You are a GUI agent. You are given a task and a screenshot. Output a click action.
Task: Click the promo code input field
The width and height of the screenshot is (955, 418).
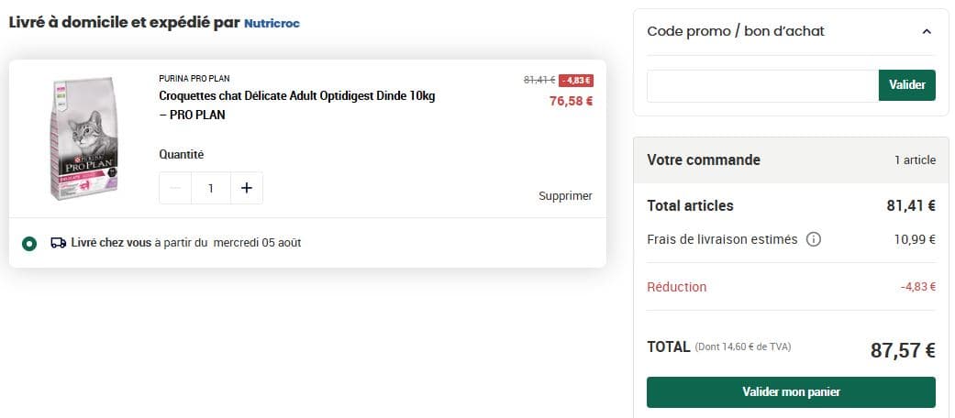(x=762, y=85)
